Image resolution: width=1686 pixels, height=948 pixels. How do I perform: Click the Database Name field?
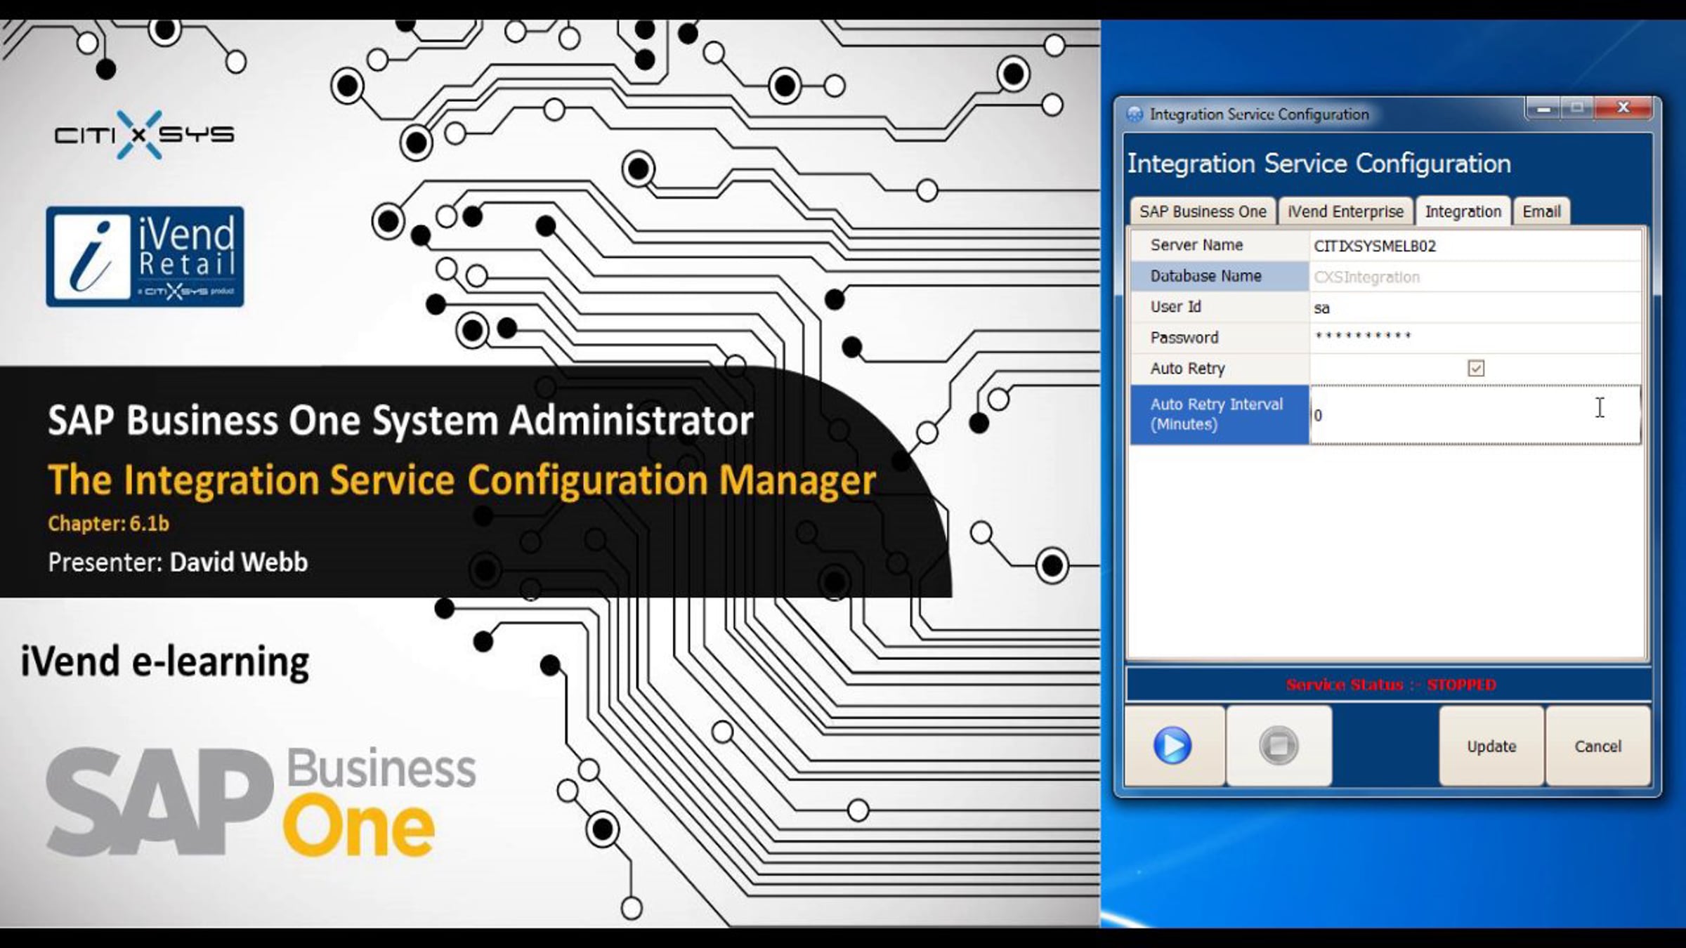1474,277
